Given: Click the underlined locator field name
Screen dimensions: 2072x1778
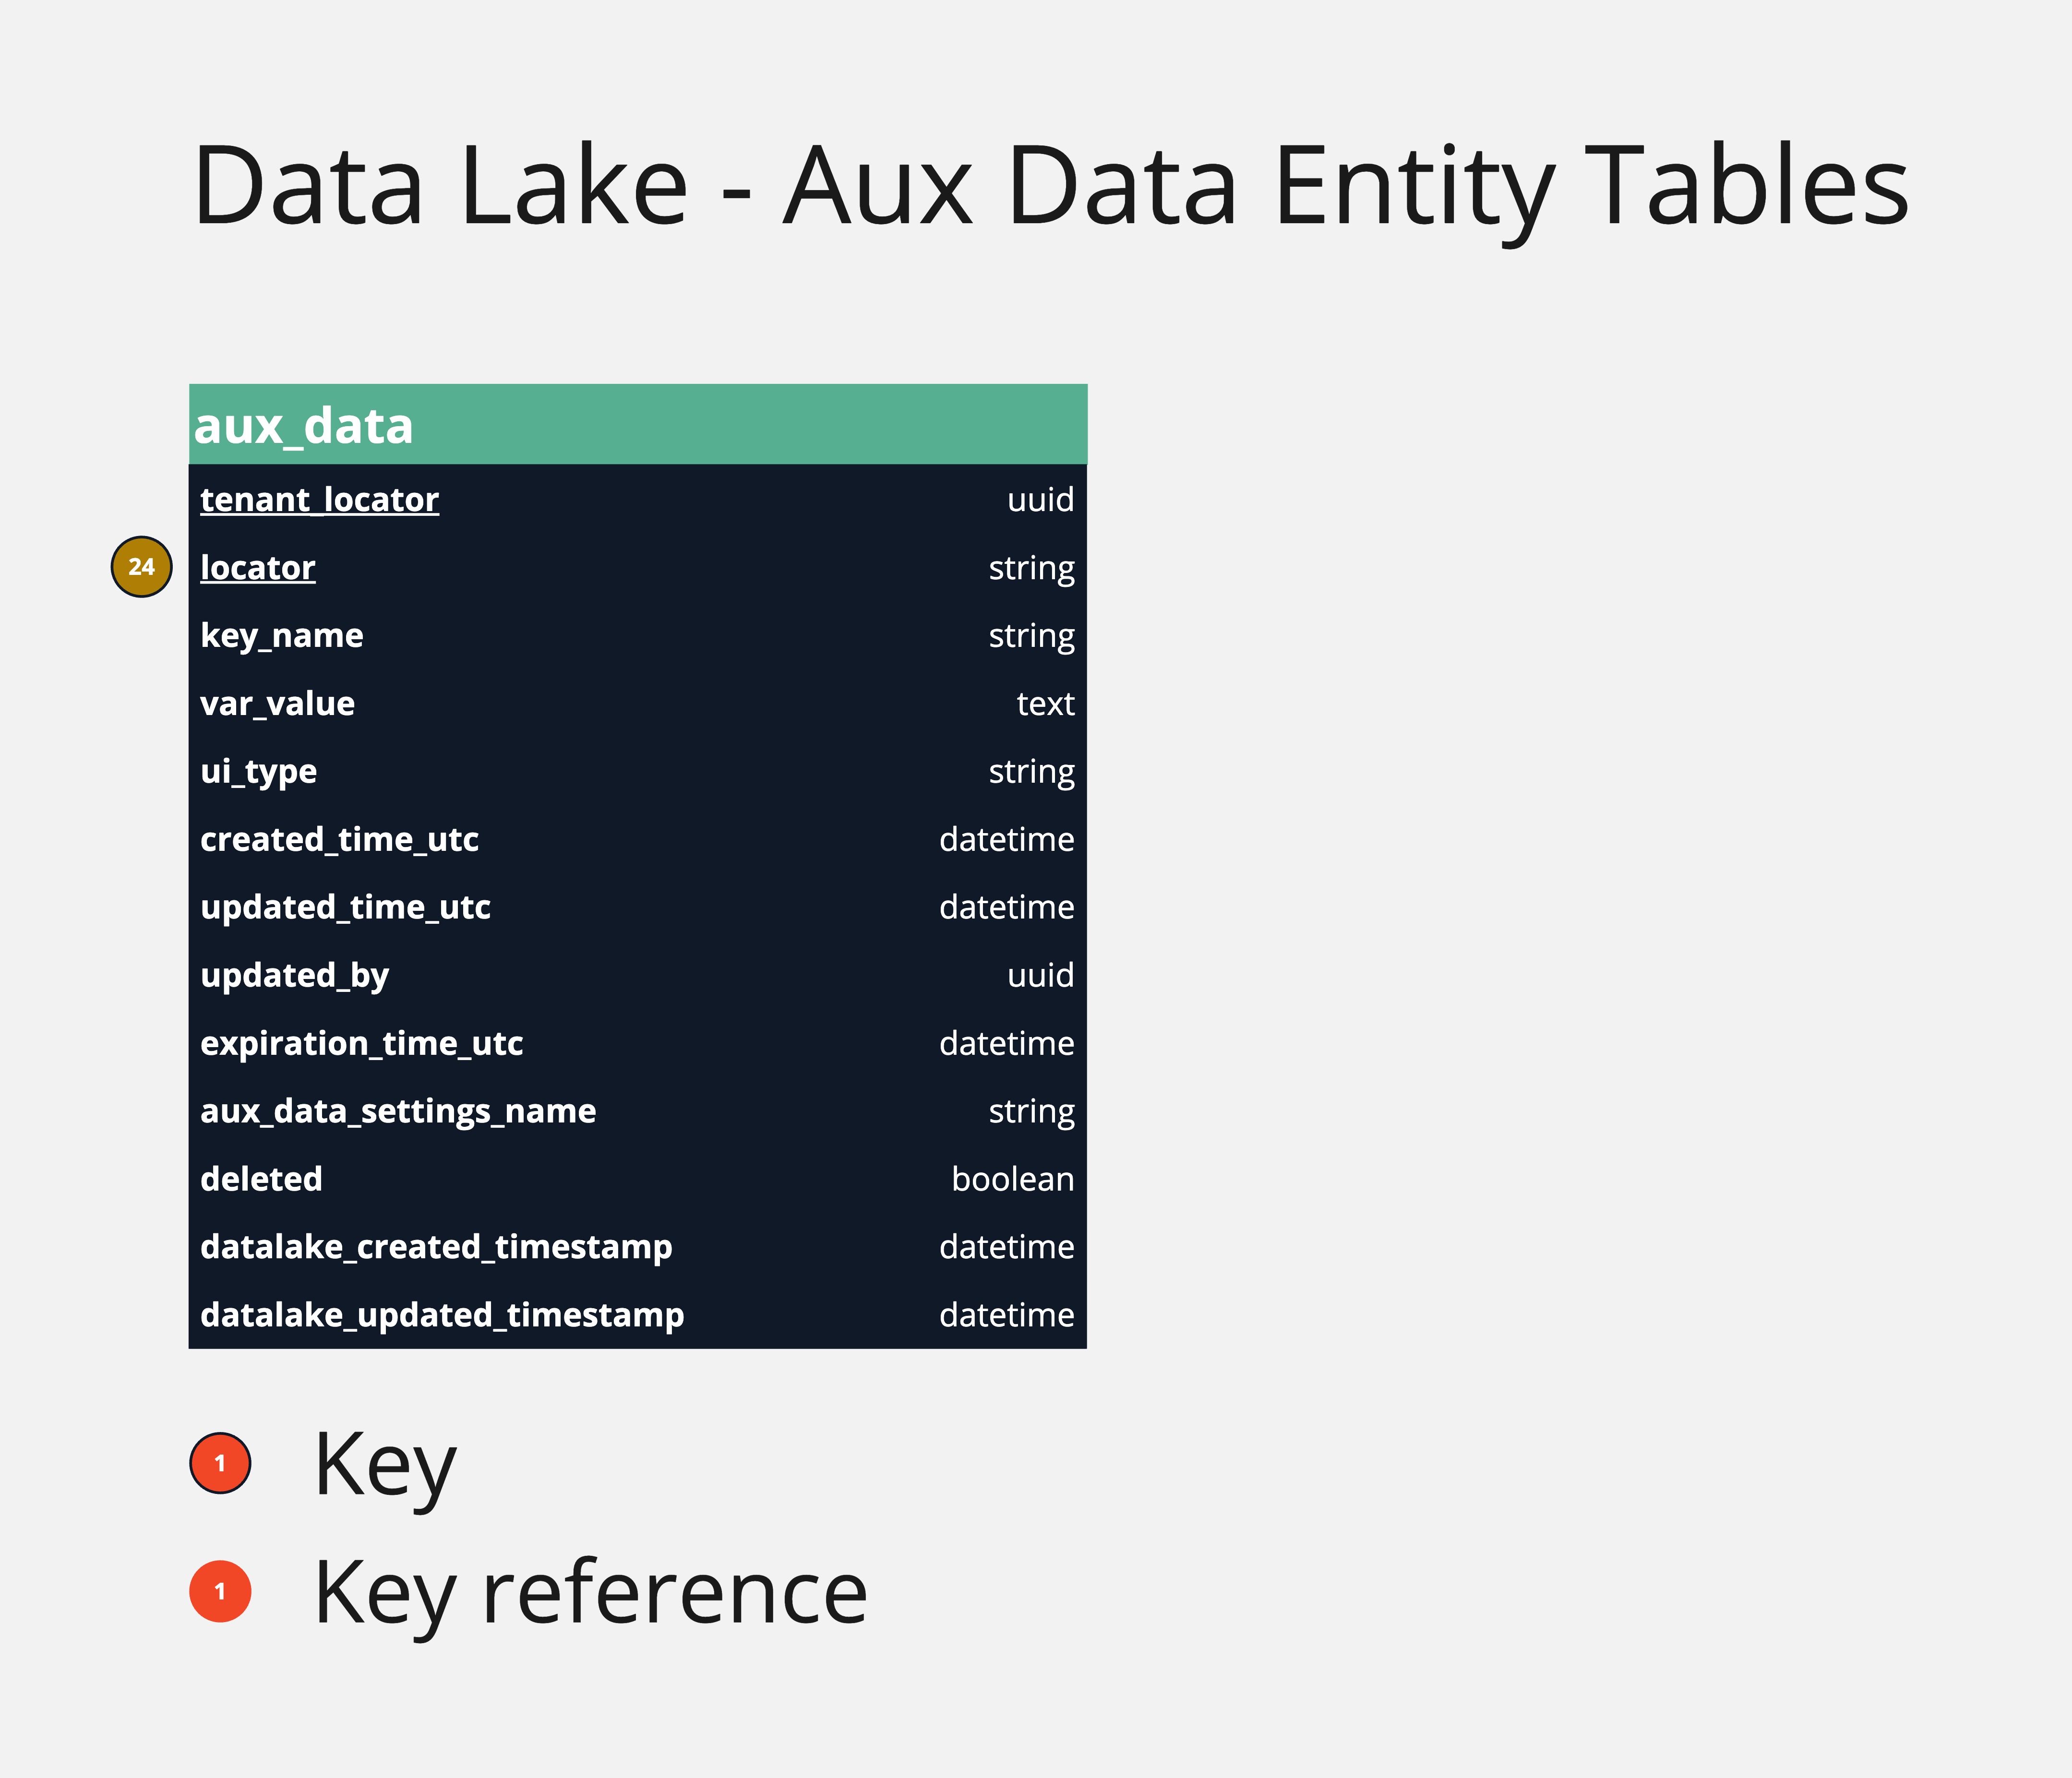Looking at the screenshot, I should tap(258, 567).
